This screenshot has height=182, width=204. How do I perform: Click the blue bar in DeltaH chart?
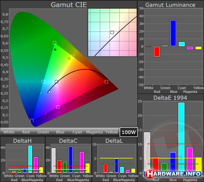[24, 170]
